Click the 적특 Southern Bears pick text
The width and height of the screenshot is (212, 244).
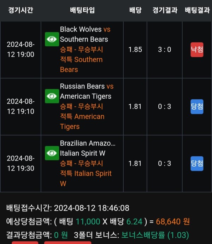(x=81, y=64)
